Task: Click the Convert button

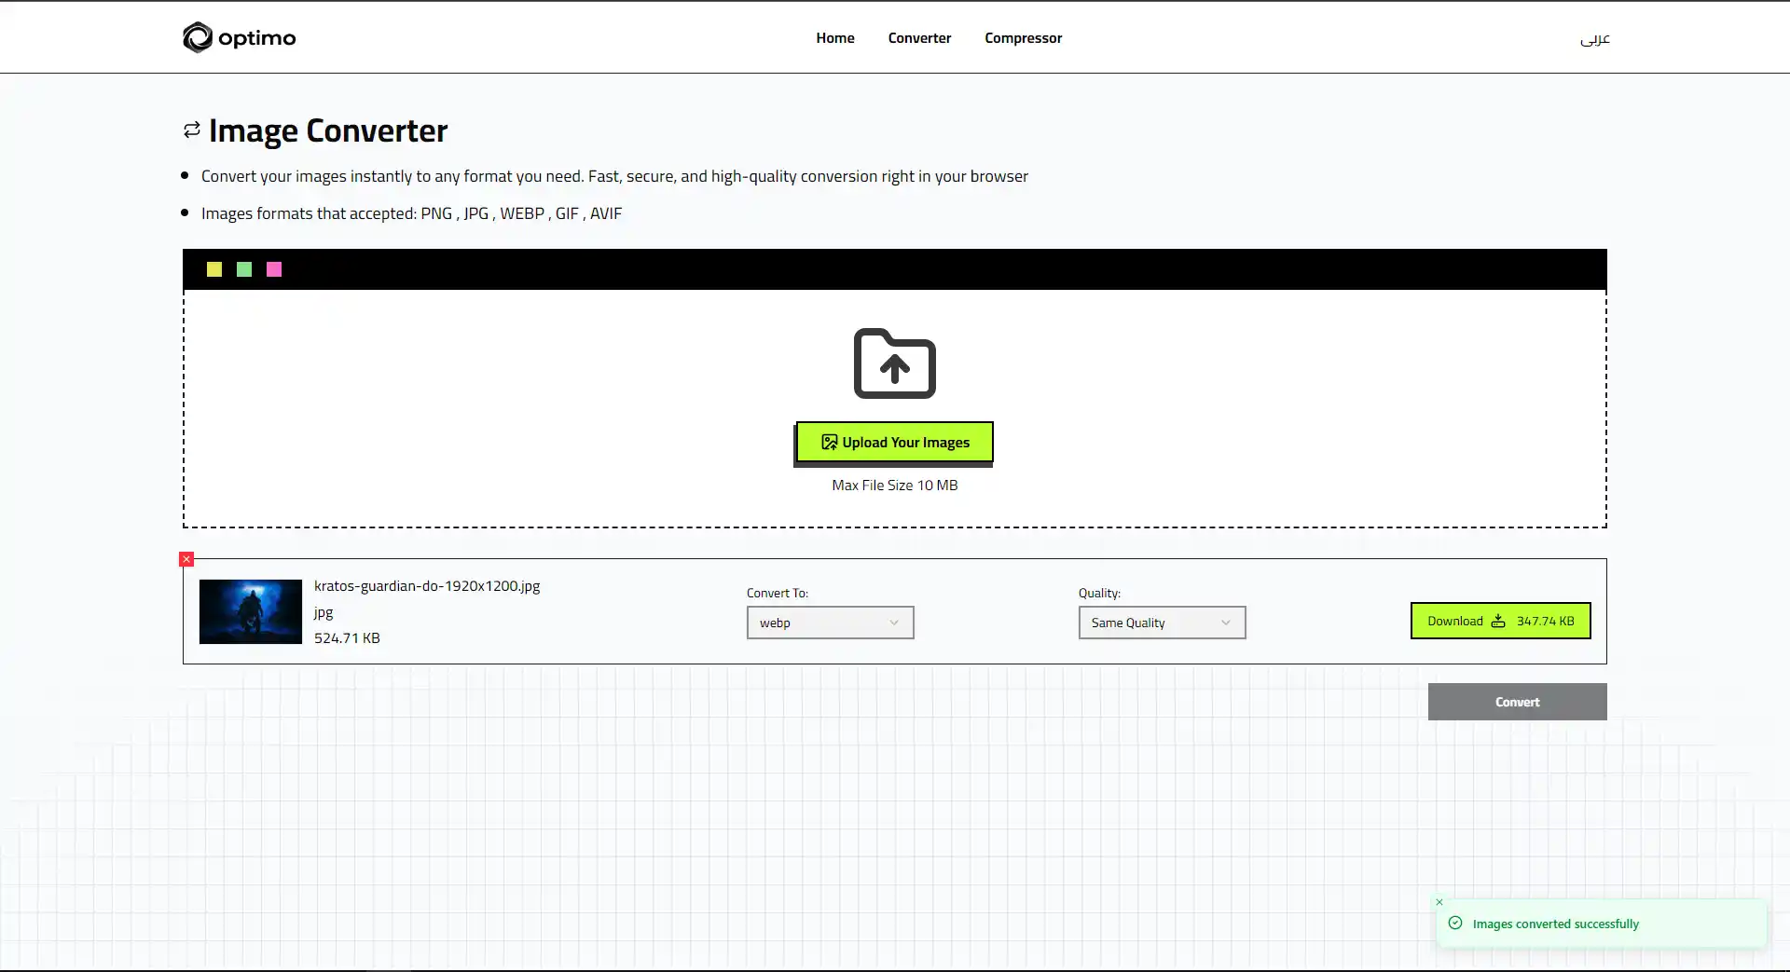Action: [x=1517, y=702]
